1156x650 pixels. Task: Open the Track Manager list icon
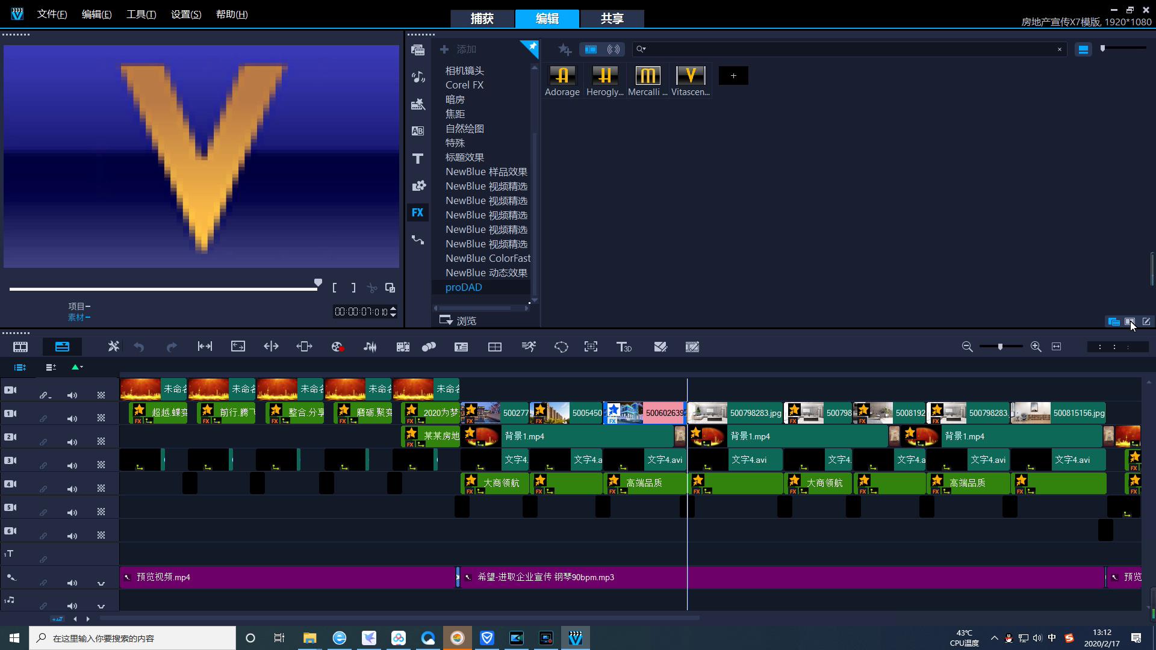point(51,367)
